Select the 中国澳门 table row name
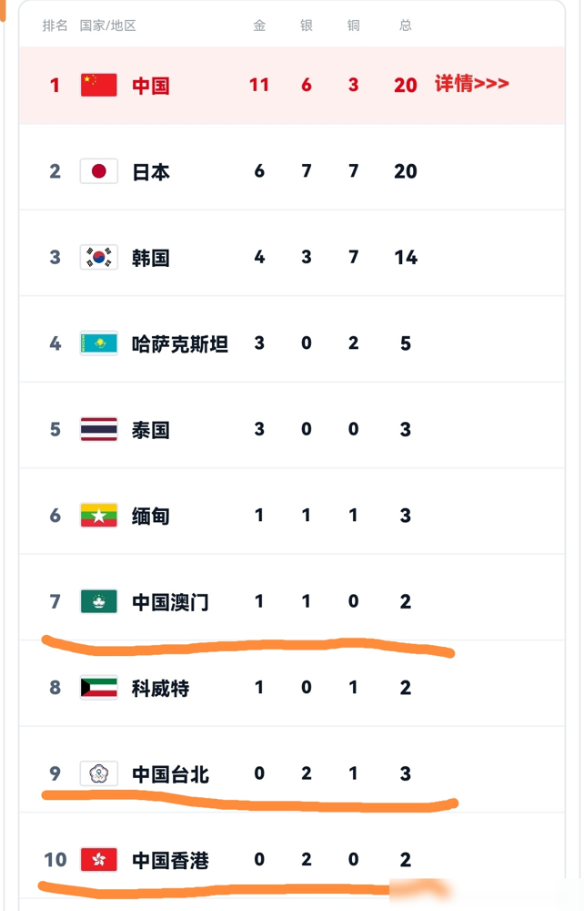The image size is (584, 911). pyautogui.click(x=170, y=602)
